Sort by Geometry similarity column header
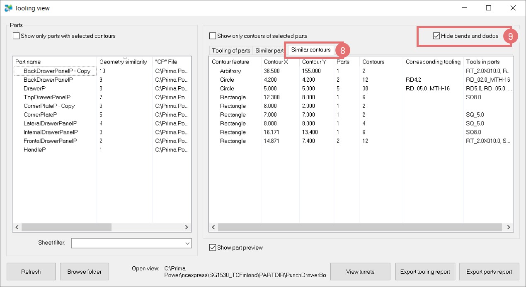This screenshot has height=287, width=526. [123, 62]
